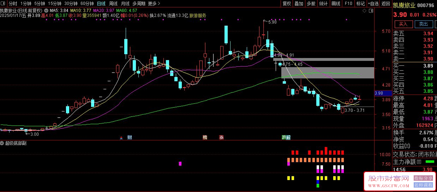Click the 买入 buy button
Image resolution: width=437 pixels, height=192 pixels.
403,24
